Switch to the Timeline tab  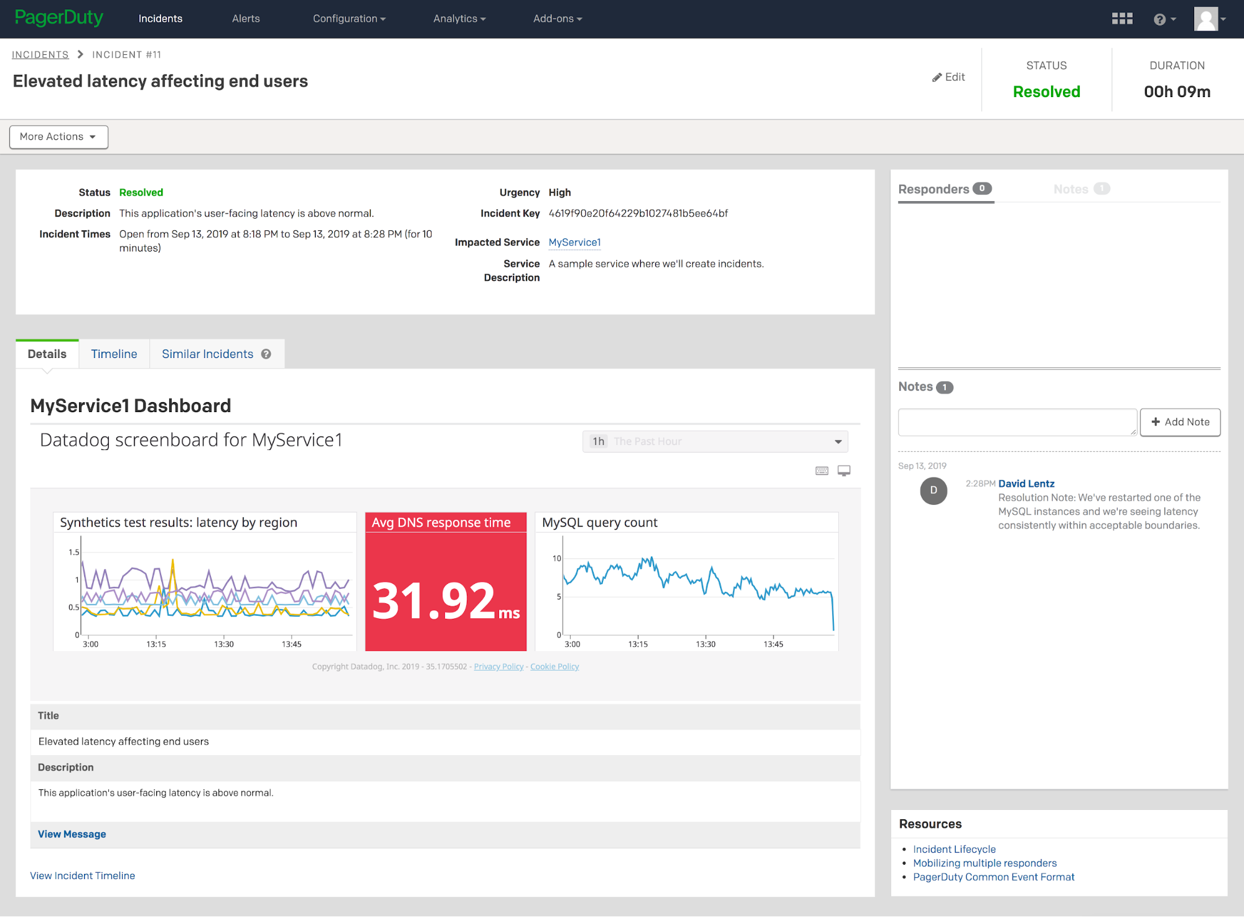pos(113,354)
